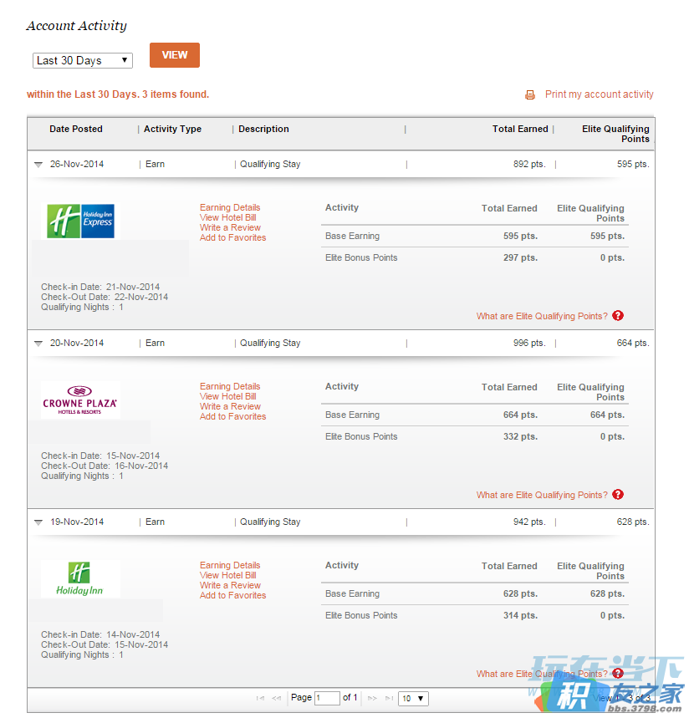Click question mark icon in 20-Nov stay section

pos(618,495)
